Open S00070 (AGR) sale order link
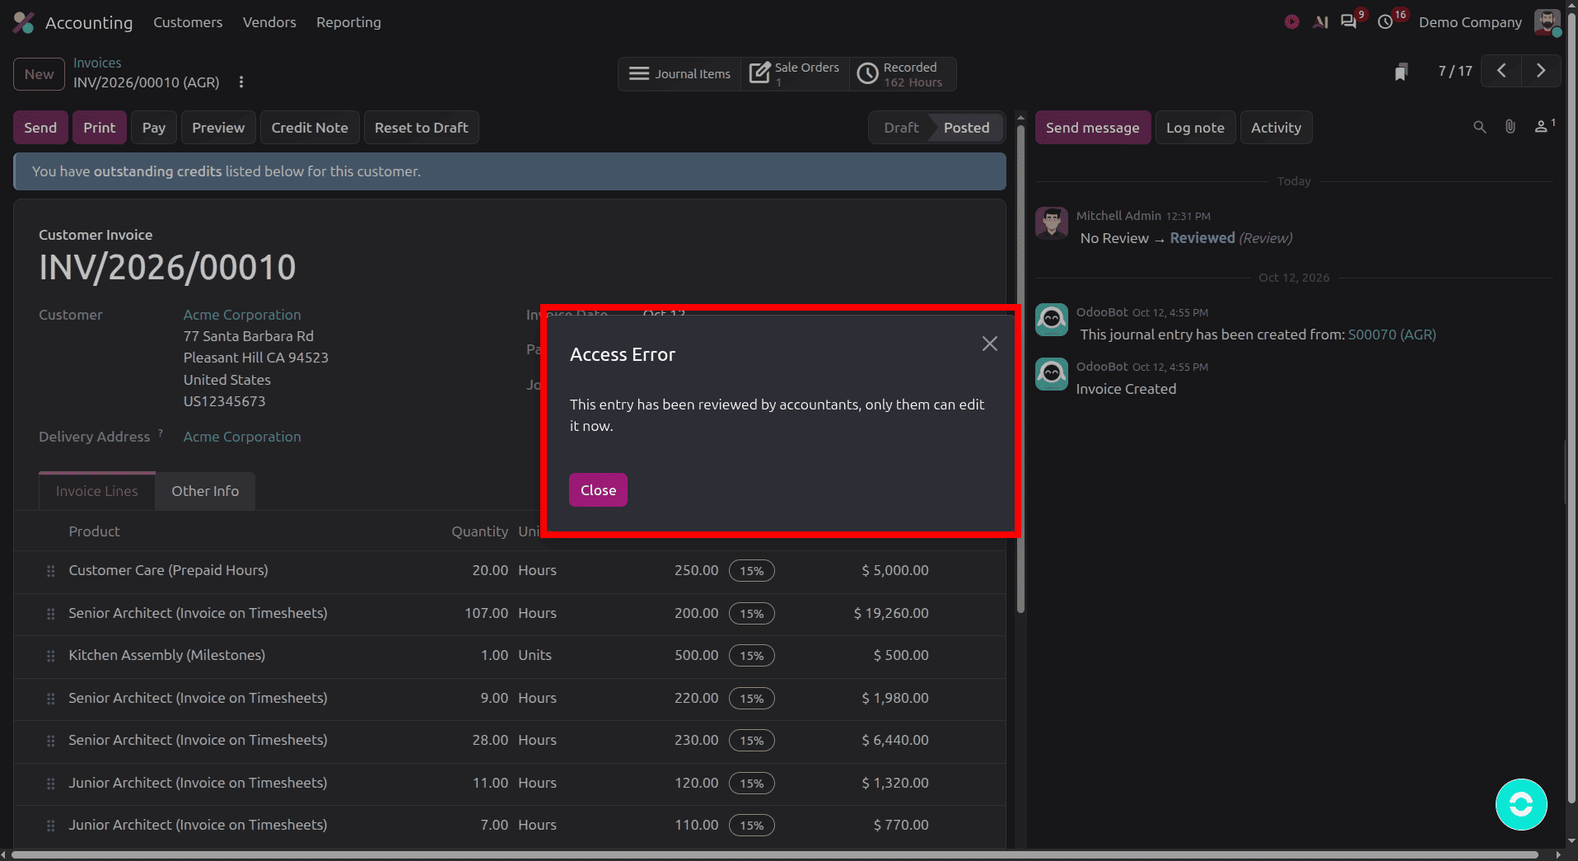Viewport: 1578px width, 861px height. [x=1392, y=335]
